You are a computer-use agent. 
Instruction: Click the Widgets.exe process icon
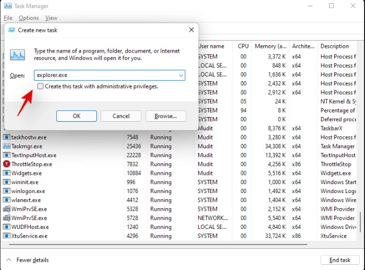(x=6, y=173)
